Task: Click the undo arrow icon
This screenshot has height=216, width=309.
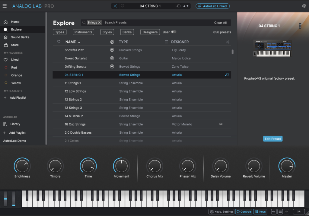Action: coord(274,212)
